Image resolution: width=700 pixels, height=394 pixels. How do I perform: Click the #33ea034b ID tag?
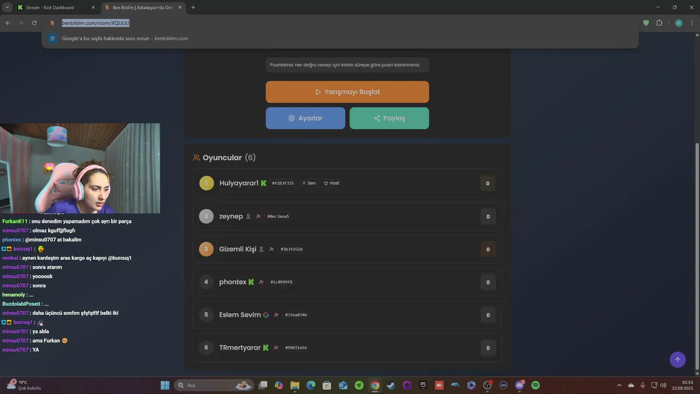pyautogui.click(x=296, y=315)
